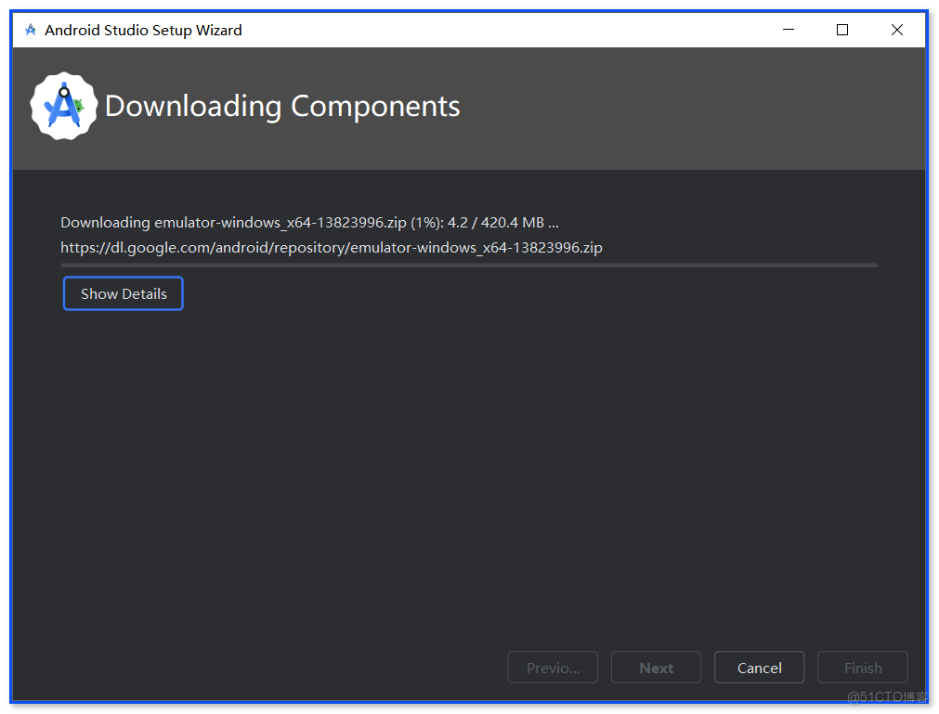Click the Downloading Components heading
Image resolution: width=939 pixels, height=714 pixels.
click(x=283, y=106)
